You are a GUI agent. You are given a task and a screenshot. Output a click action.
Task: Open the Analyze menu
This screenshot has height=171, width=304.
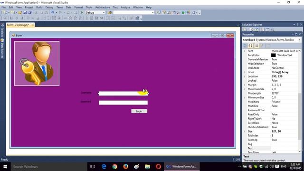125,8
